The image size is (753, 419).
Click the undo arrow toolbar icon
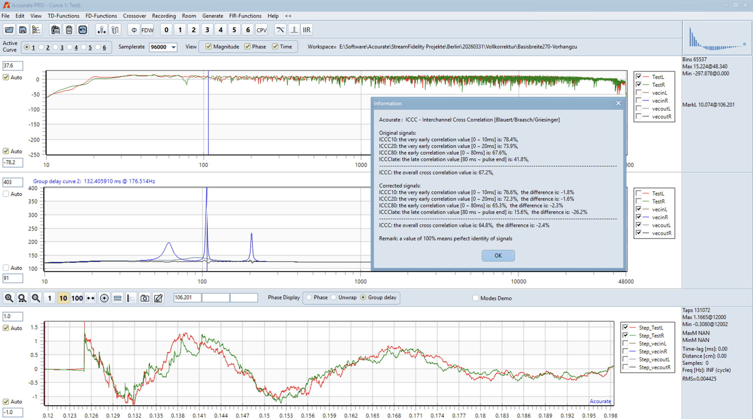83,30
